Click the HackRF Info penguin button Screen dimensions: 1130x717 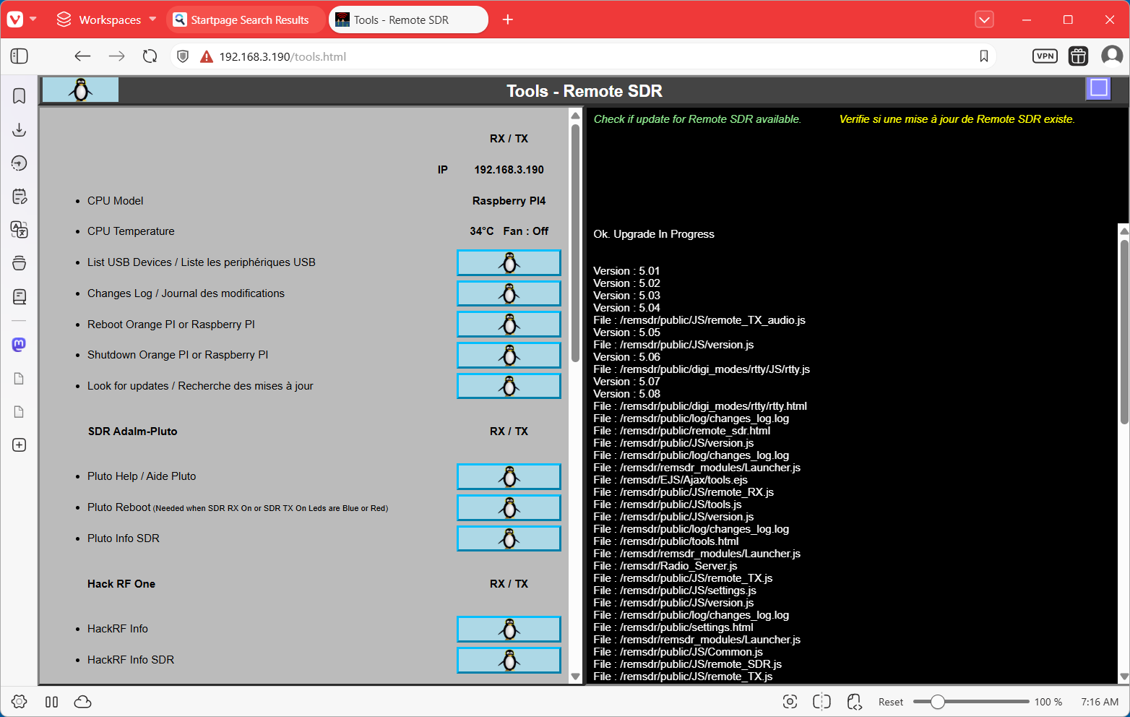pos(509,630)
